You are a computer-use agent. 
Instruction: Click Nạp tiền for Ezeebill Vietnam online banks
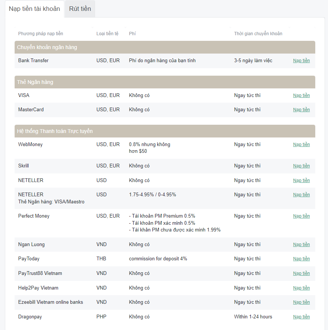tap(301, 302)
